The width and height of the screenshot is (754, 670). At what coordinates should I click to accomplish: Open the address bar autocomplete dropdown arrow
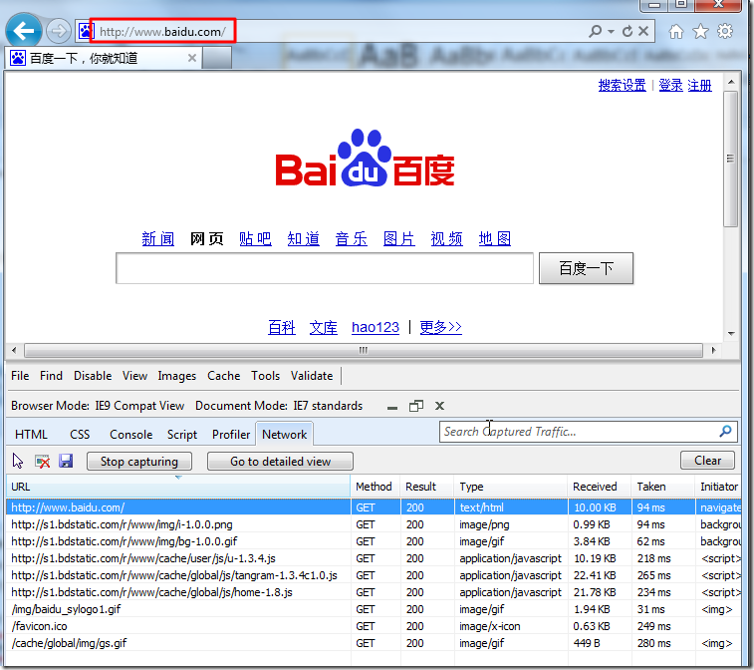(x=612, y=31)
